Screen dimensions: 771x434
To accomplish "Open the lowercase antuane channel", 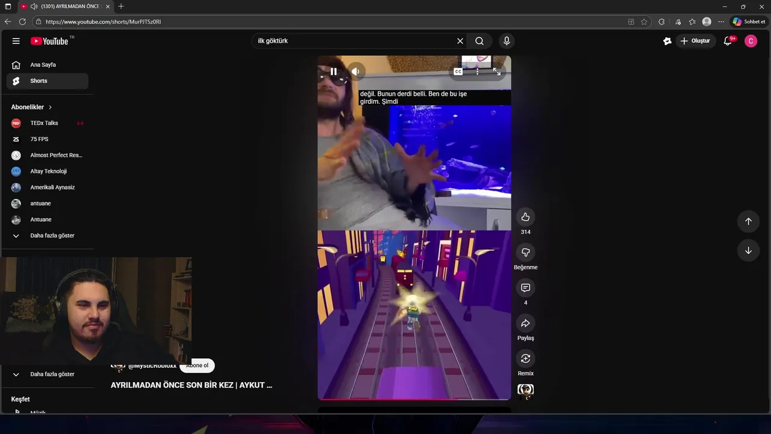I will coord(48,204).
